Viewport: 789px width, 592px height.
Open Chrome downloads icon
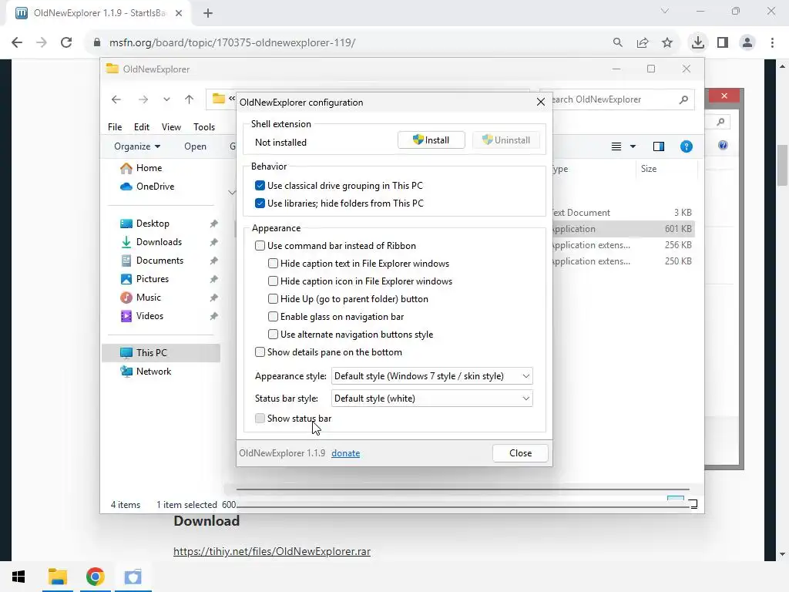[x=698, y=43]
